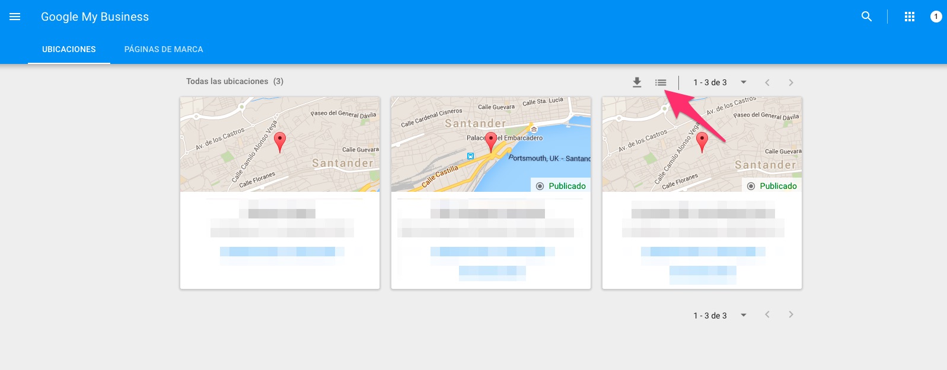
Task: Click 'Todas las ubicaciones (3)' heading
Action: point(235,81)
